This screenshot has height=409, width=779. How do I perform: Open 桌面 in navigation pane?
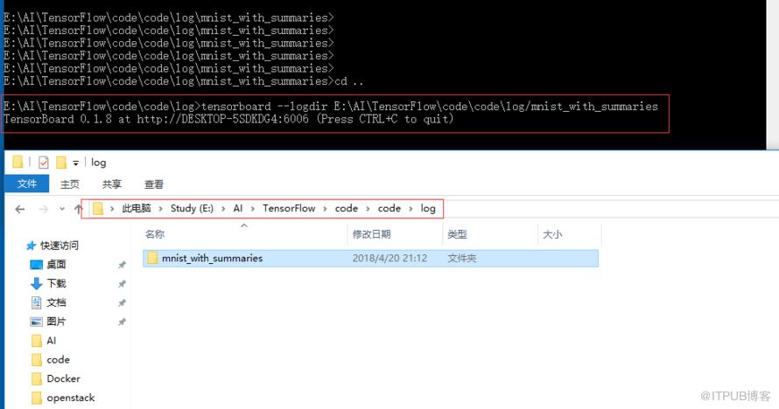point(56,264)
